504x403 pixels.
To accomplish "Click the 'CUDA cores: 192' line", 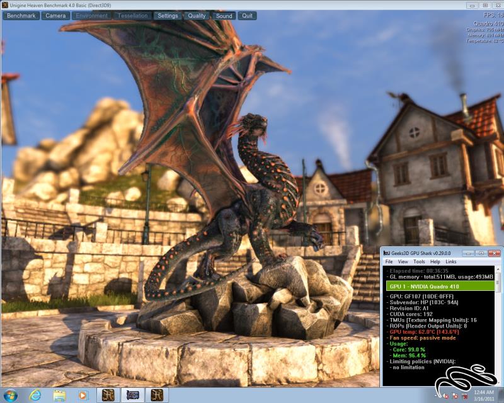I will coord(409,314).
